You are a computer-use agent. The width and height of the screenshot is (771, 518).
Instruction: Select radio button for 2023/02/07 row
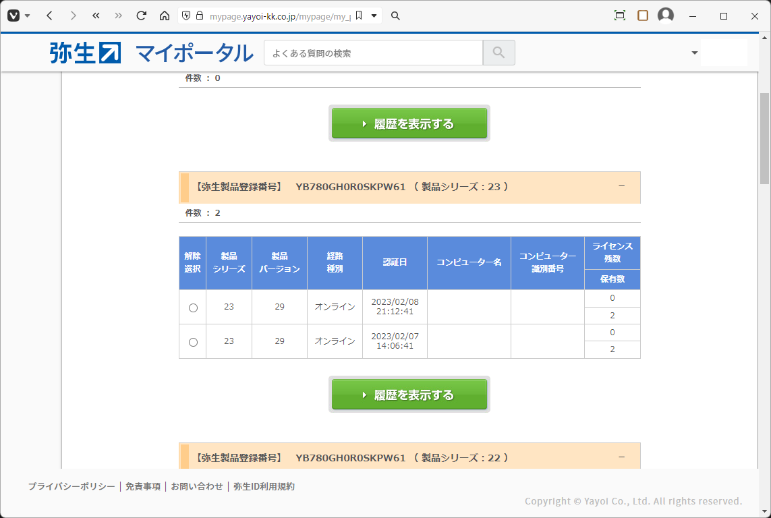click(x=193, y=342)
